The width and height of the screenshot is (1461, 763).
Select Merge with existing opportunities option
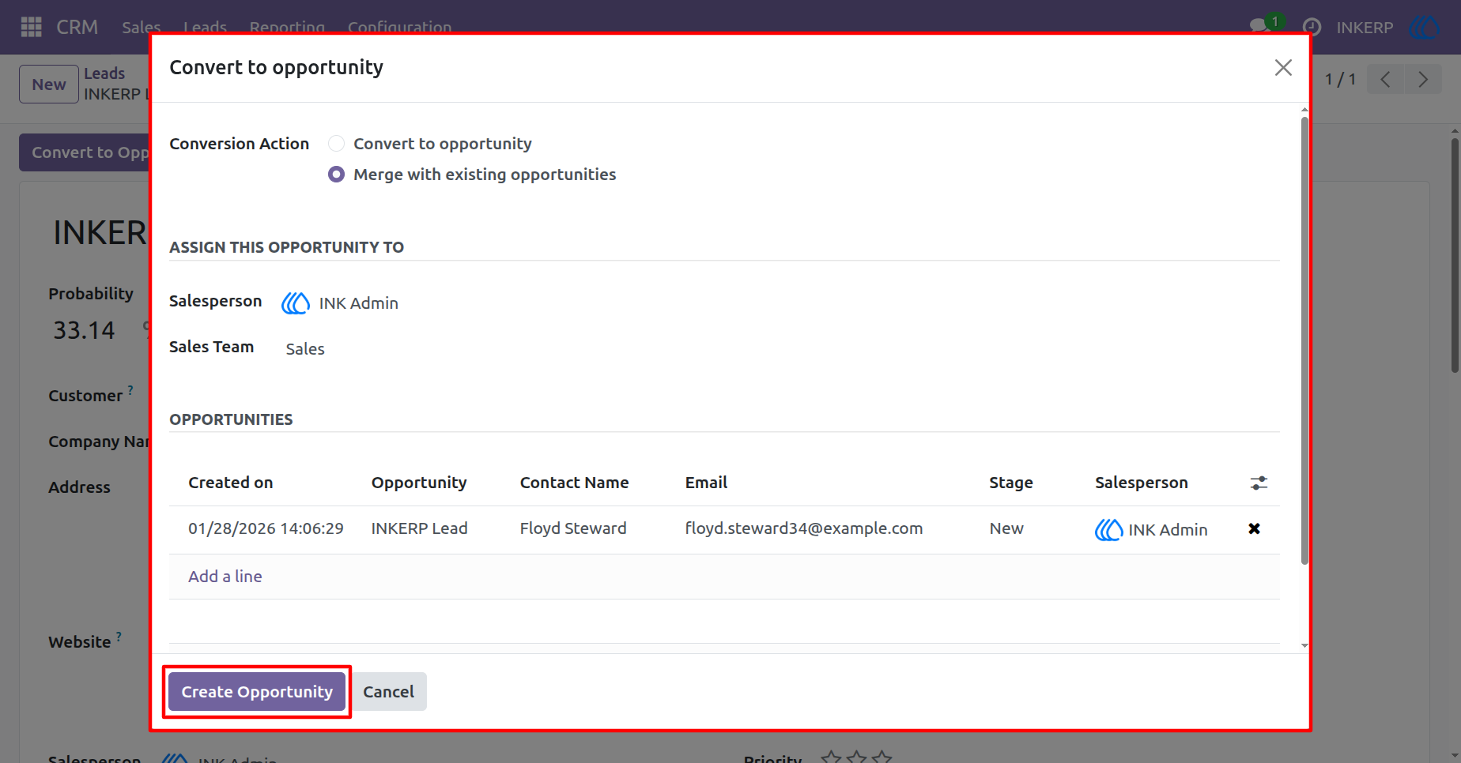[x=336, y=175]
